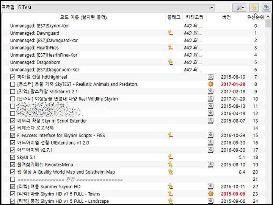
Task: Enable the Real Wildlife Skyrim checkbox
Action: [13, 99]
